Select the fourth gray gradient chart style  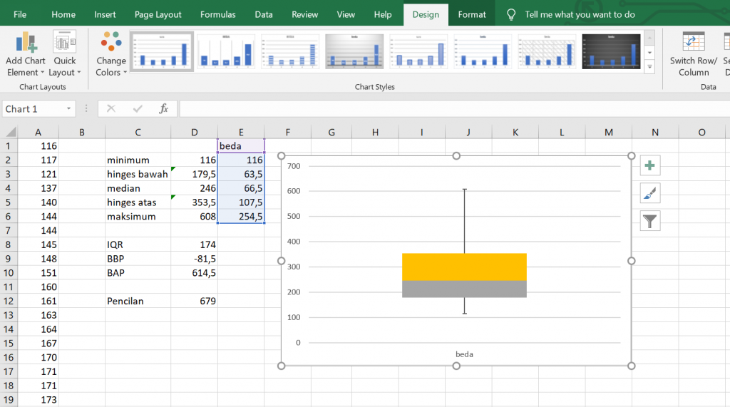354,51
